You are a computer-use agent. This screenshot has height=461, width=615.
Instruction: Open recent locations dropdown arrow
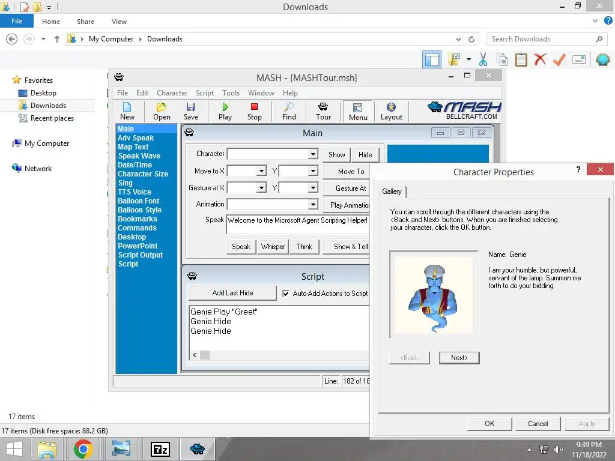pos(43,39)
